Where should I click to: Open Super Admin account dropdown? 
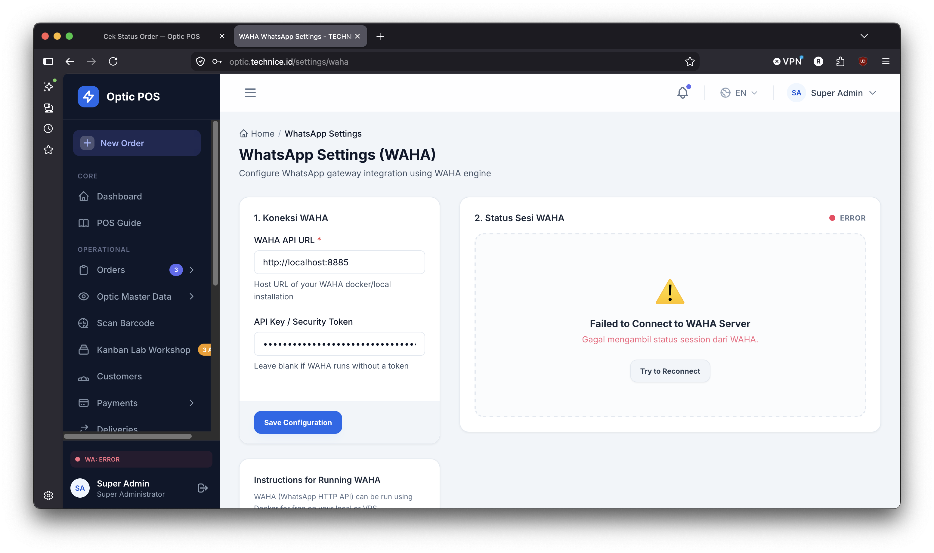click(832, 93)
